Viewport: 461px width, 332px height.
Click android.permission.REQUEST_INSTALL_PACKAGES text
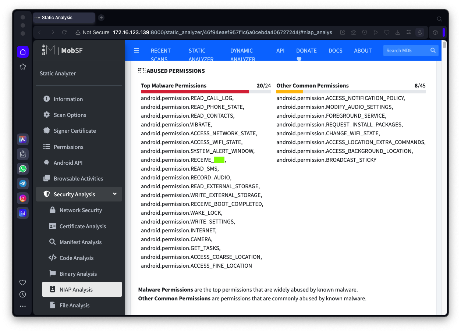point(339,125)
